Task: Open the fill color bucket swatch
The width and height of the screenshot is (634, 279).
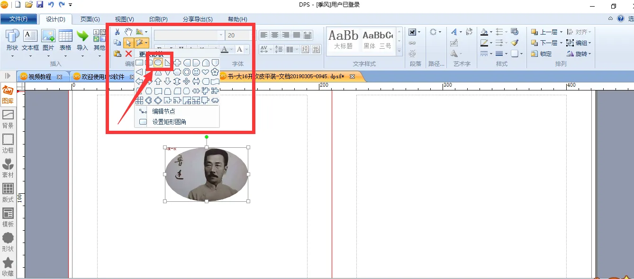Action: 484,32
